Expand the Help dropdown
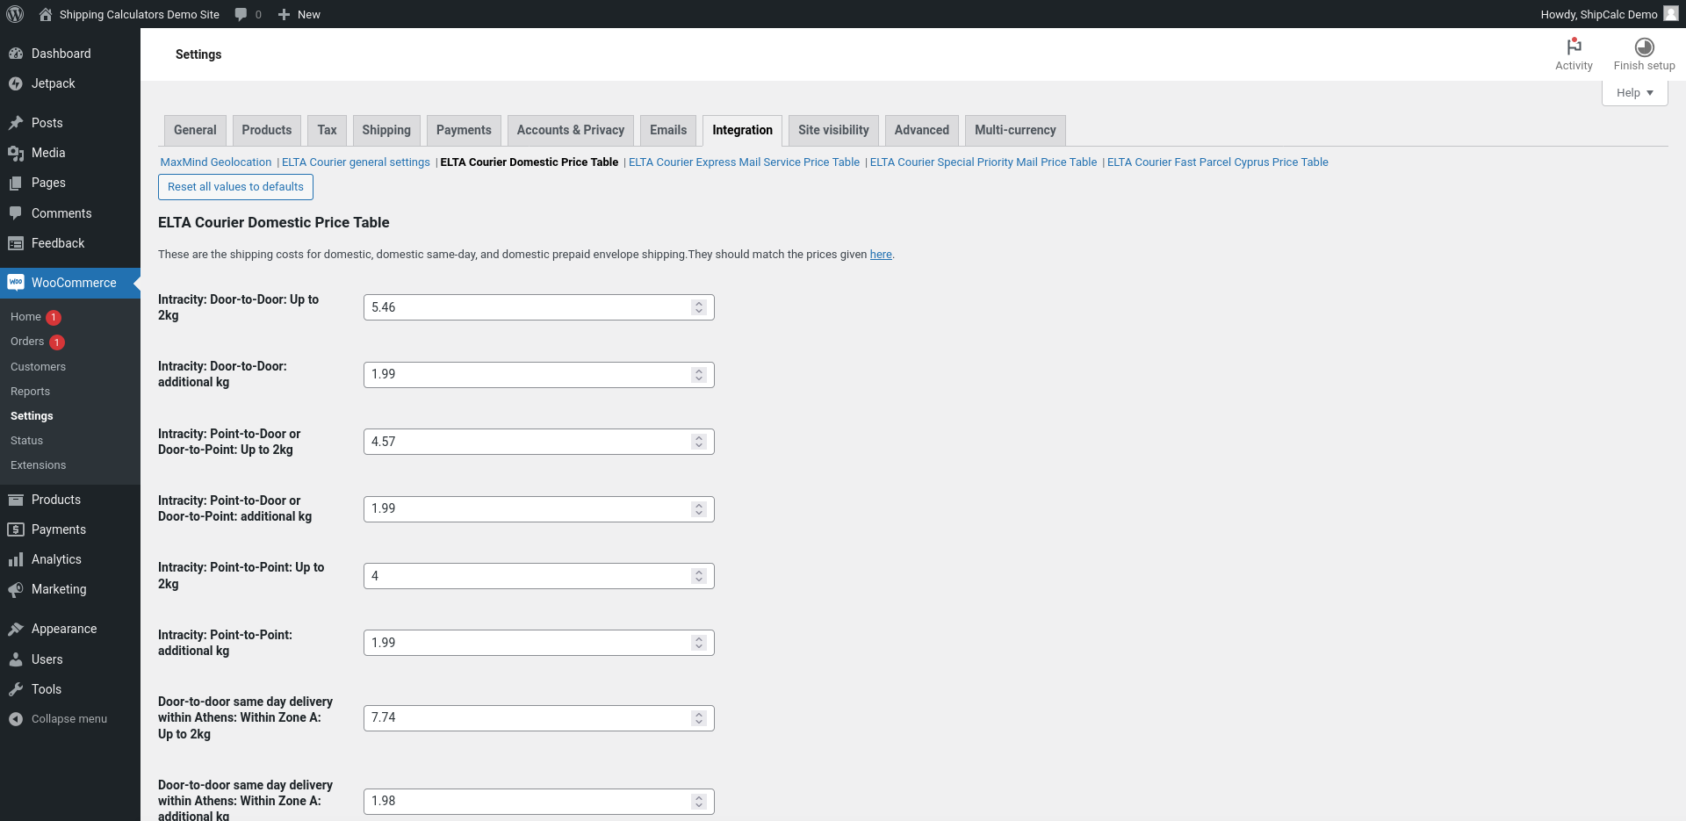Screen dimensions: 1686x821 pos(1634,92)
